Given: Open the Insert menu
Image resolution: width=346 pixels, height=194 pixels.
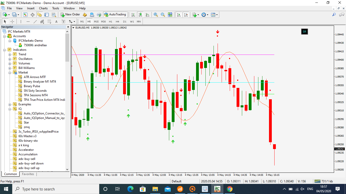Looking at the screenshot, I should [x=31, y=8].
